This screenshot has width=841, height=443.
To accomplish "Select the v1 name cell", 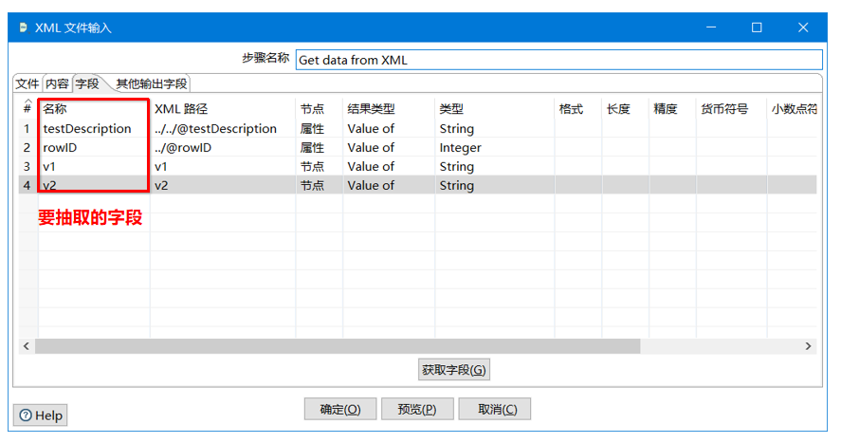I will pos(94,167).
